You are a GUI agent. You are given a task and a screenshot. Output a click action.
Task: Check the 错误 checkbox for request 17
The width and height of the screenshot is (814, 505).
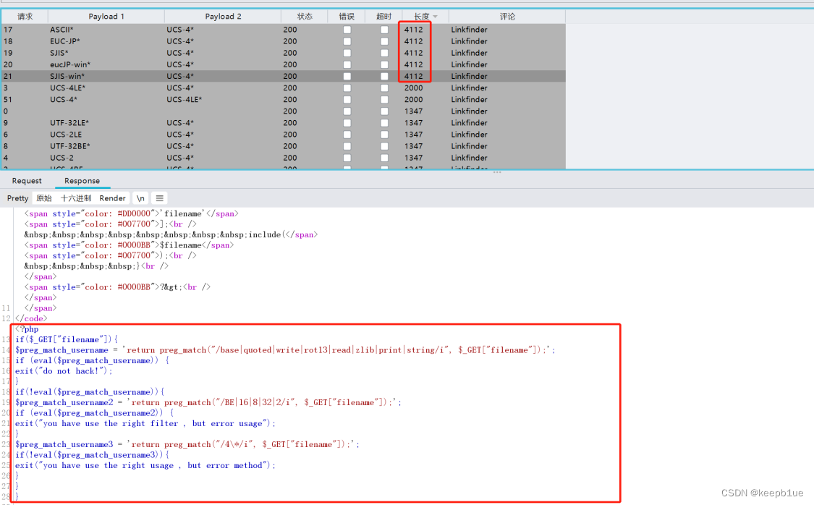point(347,30)
